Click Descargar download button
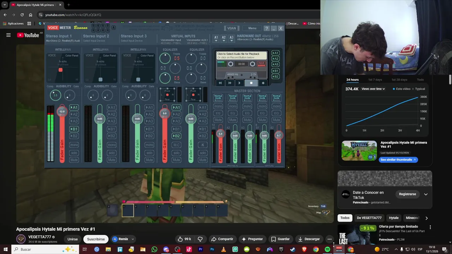452x254 pixels. tap(309, 239)
